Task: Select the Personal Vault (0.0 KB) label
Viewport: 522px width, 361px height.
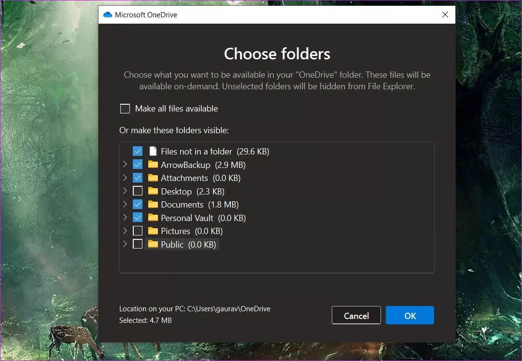Action: coord(203,218)
